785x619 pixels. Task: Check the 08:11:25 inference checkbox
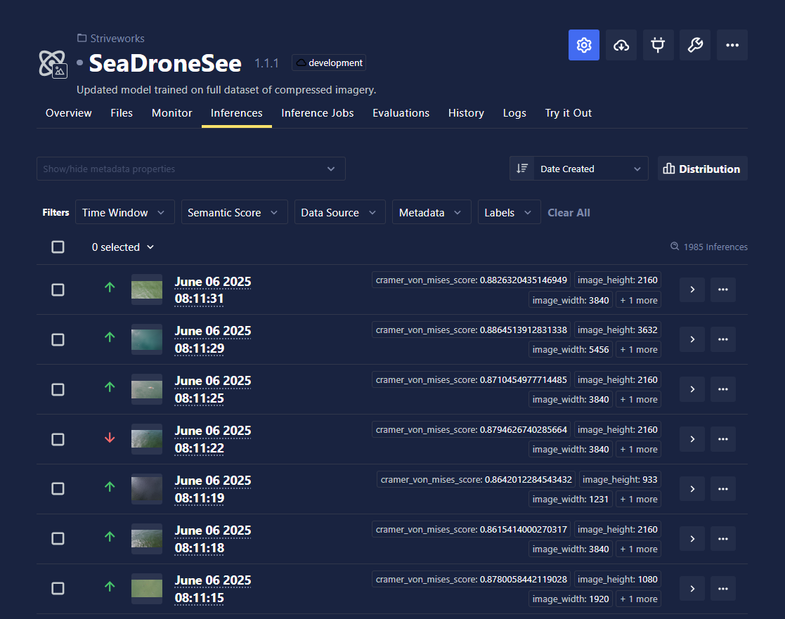58,389
